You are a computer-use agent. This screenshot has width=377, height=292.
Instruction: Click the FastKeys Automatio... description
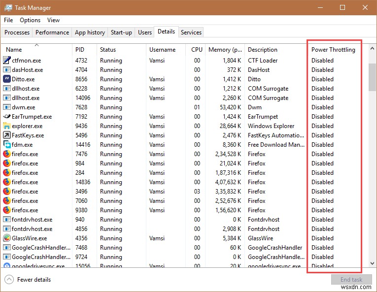(276, 135)
